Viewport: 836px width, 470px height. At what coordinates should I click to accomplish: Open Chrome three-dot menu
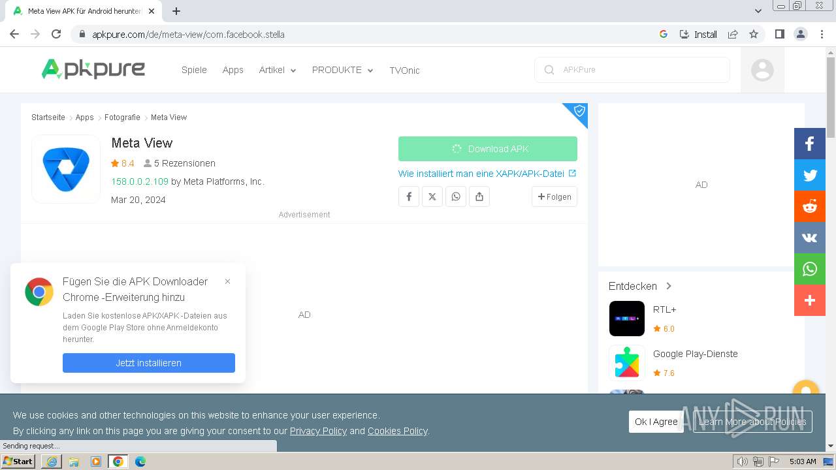pyautogui.click(x=822, y=34)
